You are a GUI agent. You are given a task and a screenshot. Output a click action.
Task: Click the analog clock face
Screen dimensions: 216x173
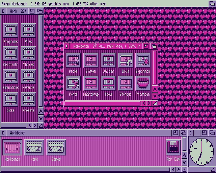(x=202, y=150)
